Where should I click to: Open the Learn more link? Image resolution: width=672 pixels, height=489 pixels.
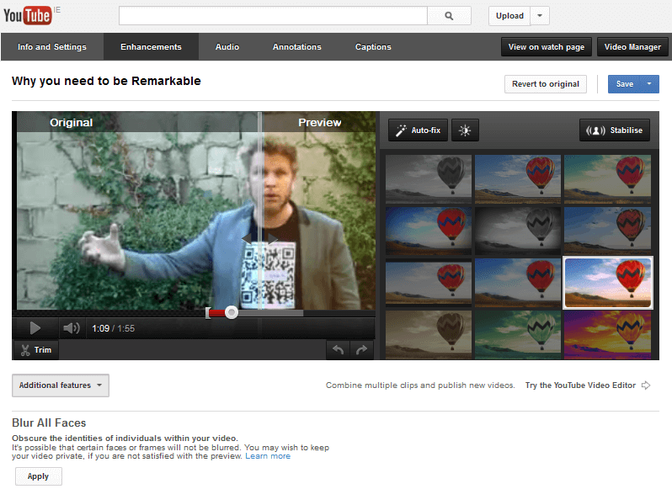click(x=268, y=456)
